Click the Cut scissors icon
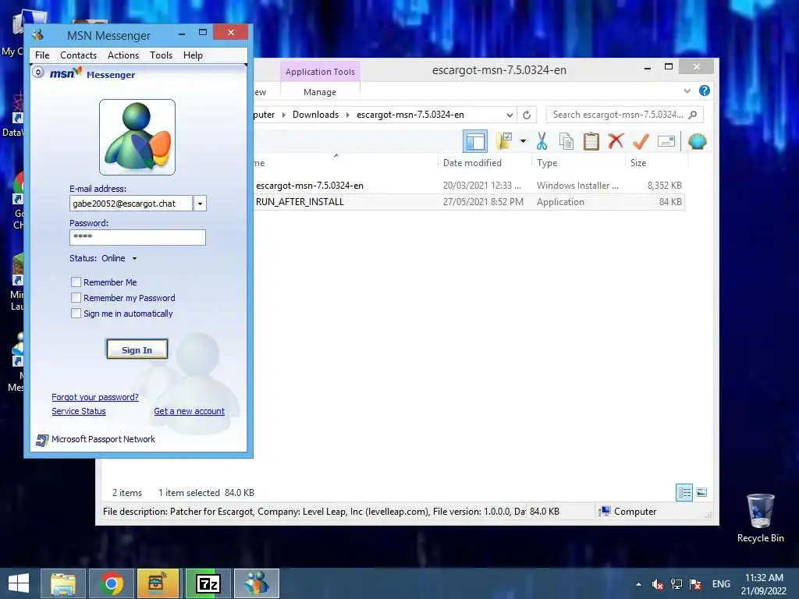This screenshot has height=599, width=799. pos(542,141)
